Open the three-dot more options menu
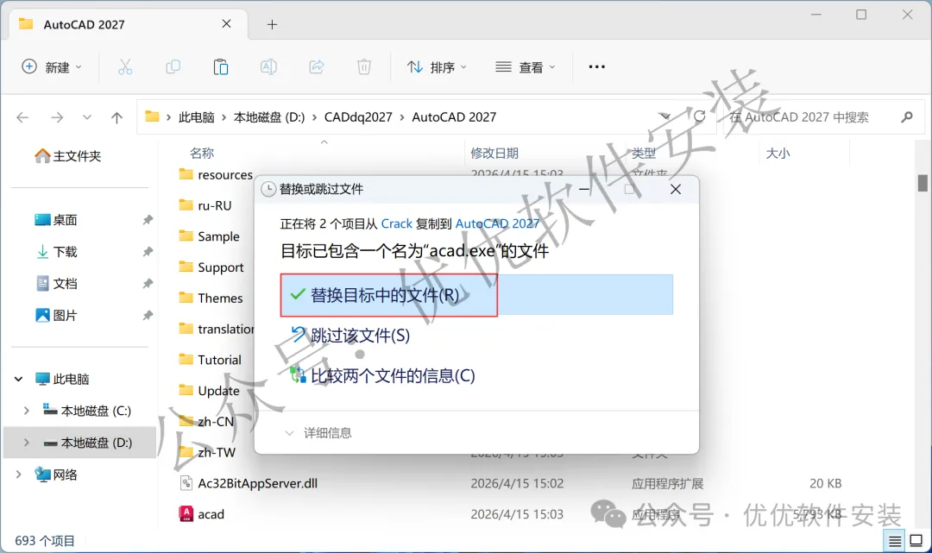Image resolution: width=932 pixels, height=553 pixels. pos(596,67)
